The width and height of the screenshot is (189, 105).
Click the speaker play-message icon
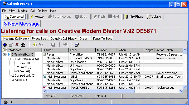tap(35, 45)
